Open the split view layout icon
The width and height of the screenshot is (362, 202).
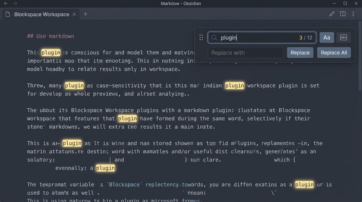343,14
